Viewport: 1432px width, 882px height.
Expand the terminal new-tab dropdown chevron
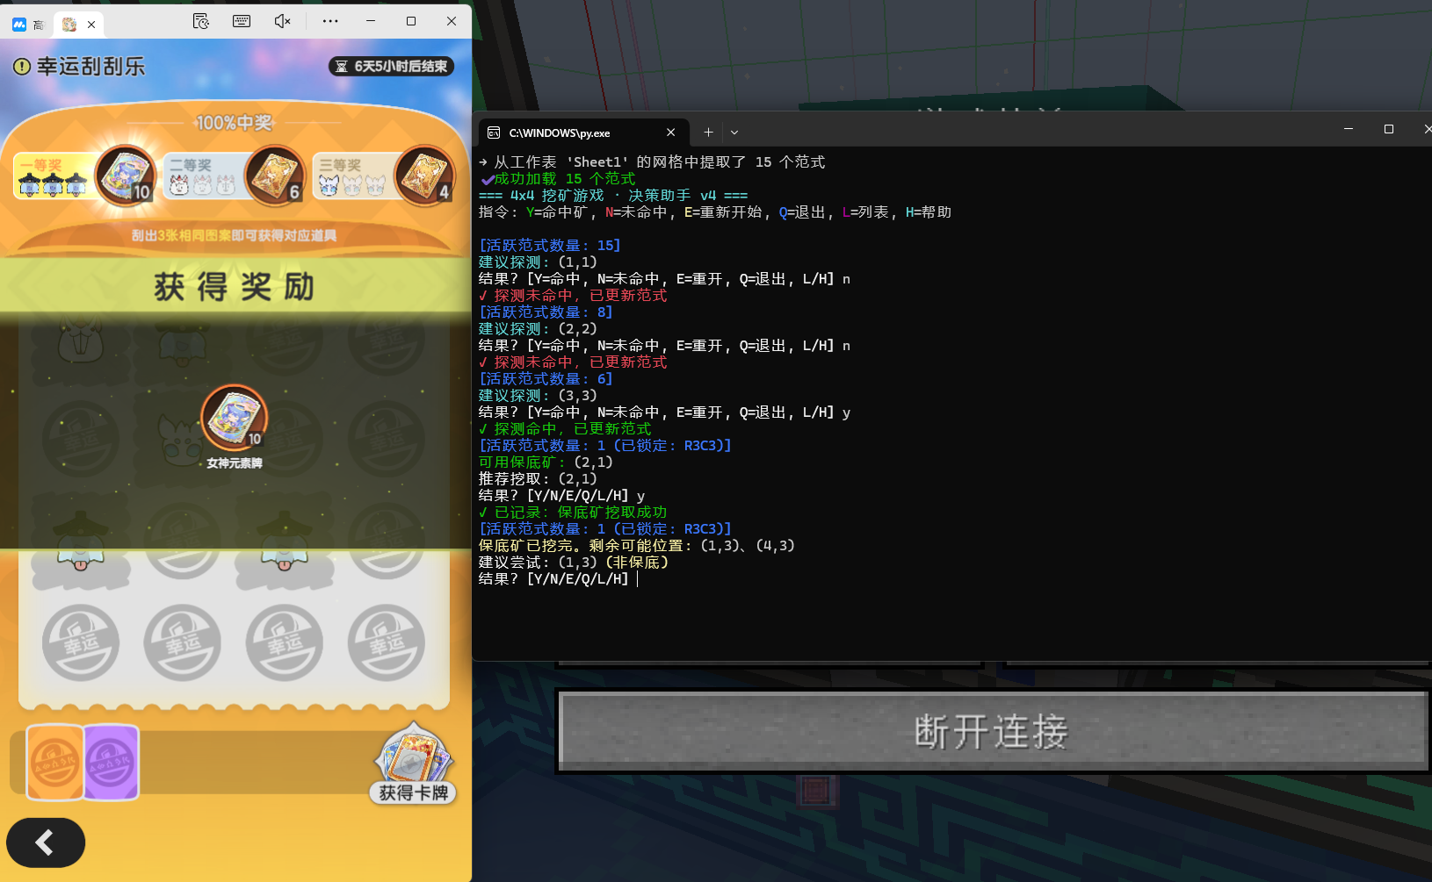click(734, 133)
